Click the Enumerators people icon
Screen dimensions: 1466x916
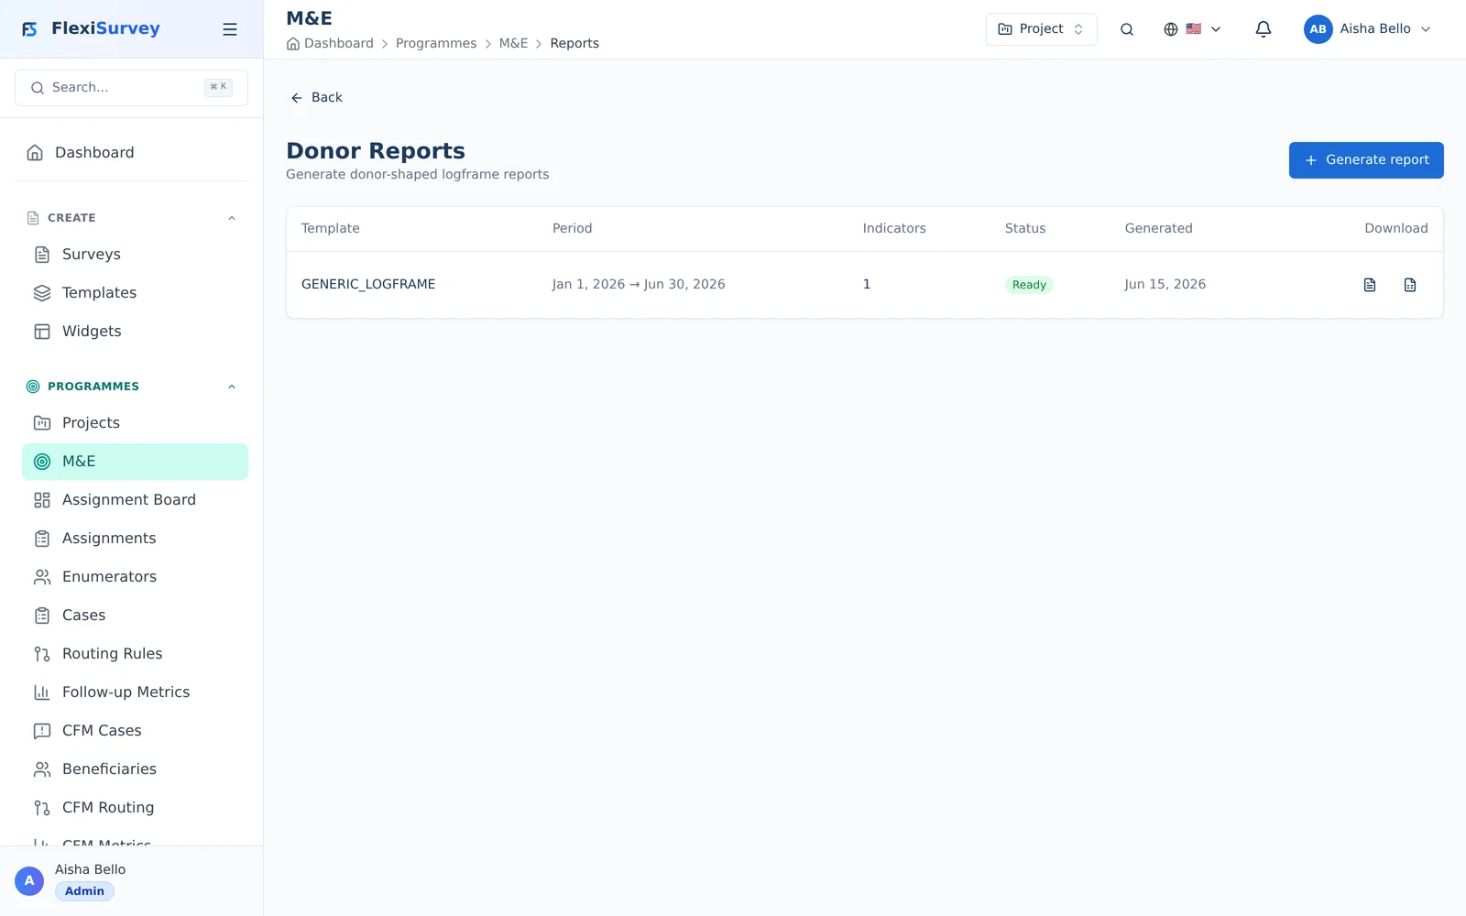click(42, 577)
